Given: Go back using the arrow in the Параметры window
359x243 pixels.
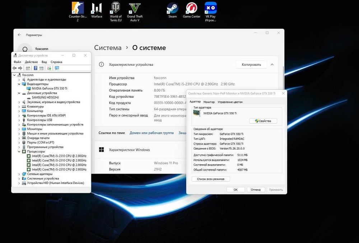Looking at the screenshot, I should pos(19,35).
